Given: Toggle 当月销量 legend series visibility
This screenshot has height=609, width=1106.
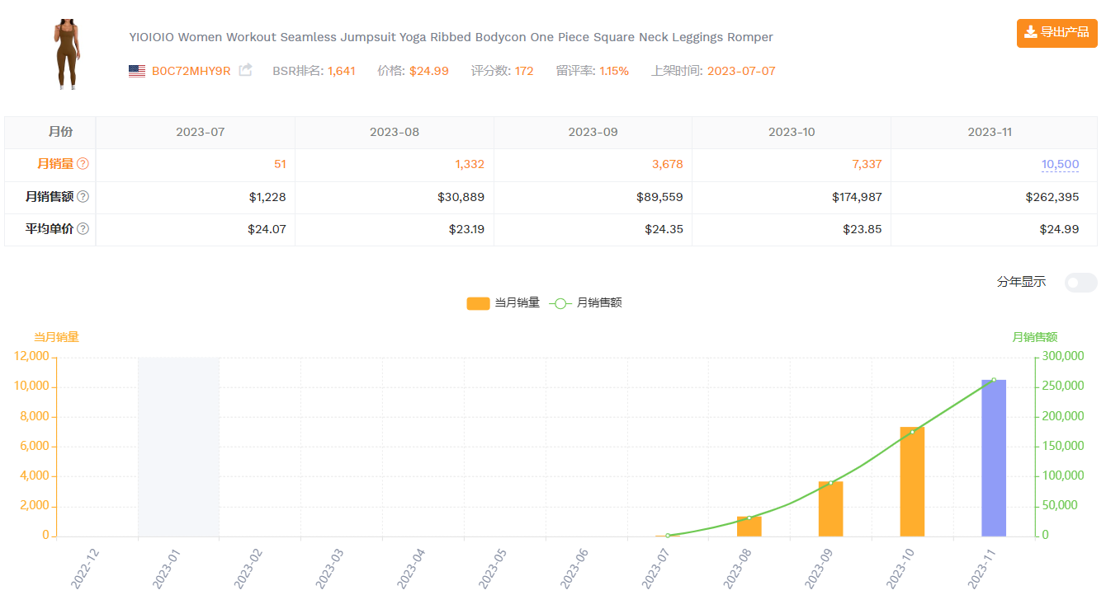Looking at the screenshot, I should pos(479,303).
